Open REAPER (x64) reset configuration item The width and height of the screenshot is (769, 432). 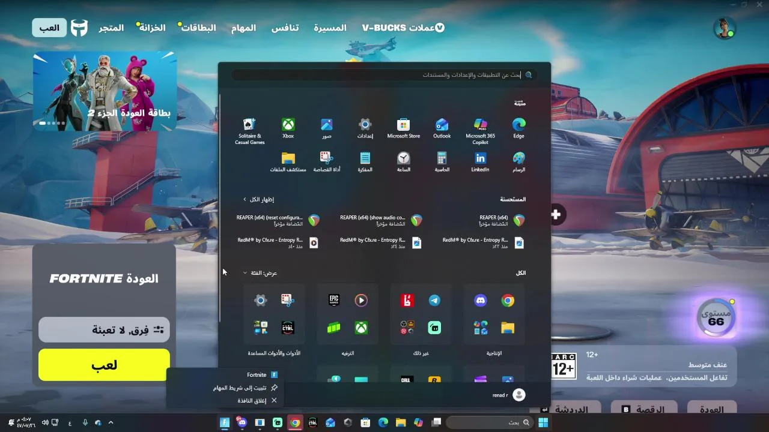point(278,220)
